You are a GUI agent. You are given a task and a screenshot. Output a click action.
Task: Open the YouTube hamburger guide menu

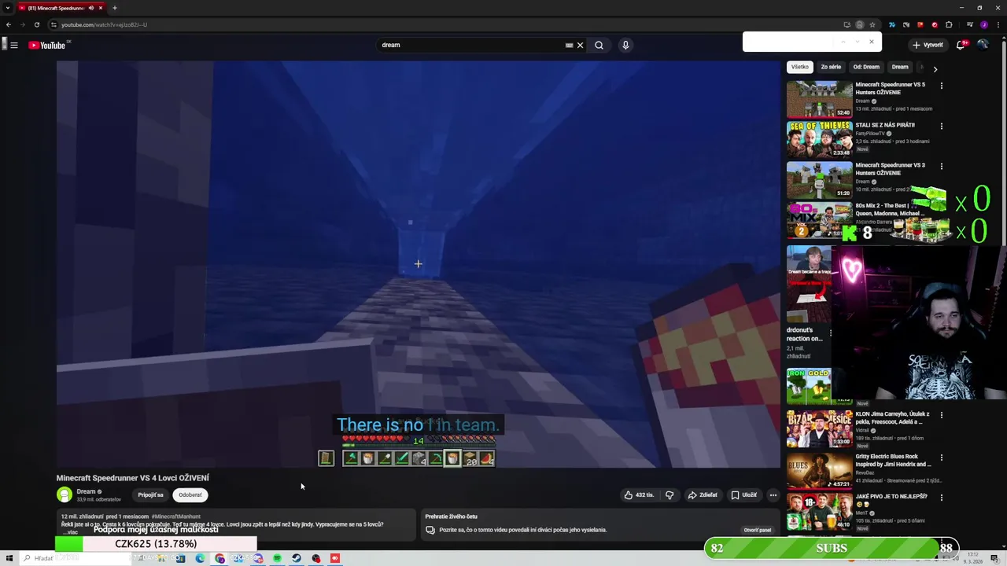(14, 45)
